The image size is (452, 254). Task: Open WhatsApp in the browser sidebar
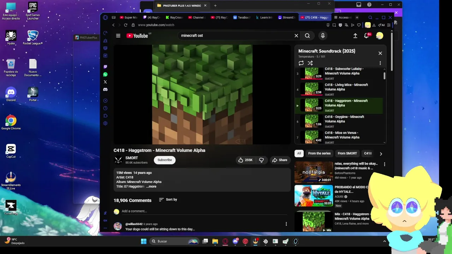105,74
